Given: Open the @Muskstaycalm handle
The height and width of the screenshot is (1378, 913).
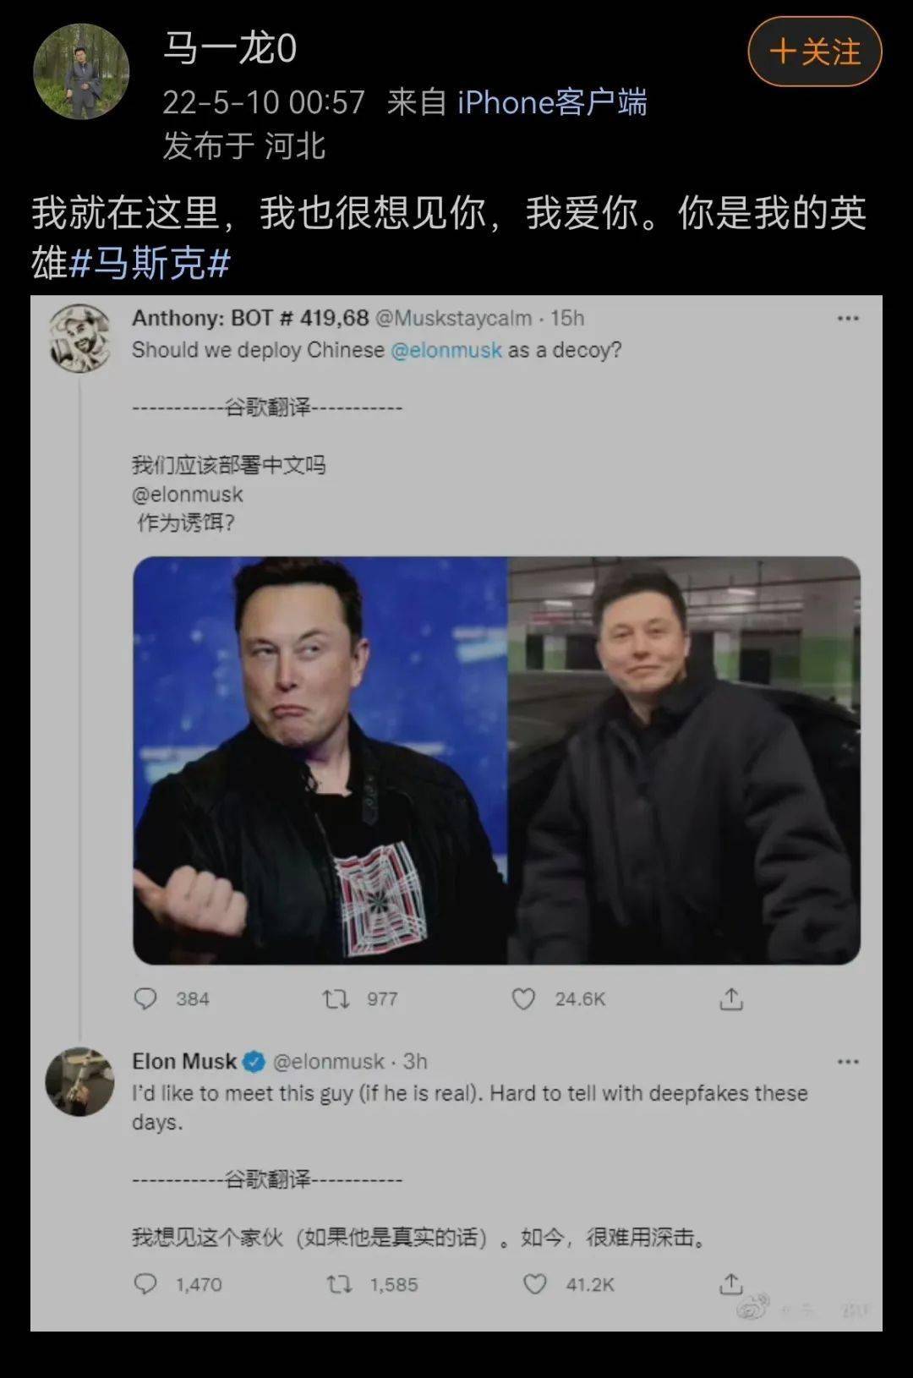Looking at the screenshot, I should click(453, 318).
